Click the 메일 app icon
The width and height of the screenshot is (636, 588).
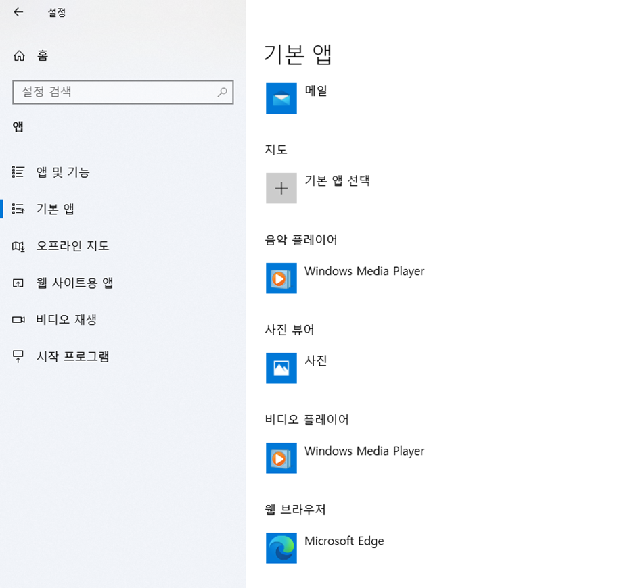pyautogui.click(x=281, y=99)
